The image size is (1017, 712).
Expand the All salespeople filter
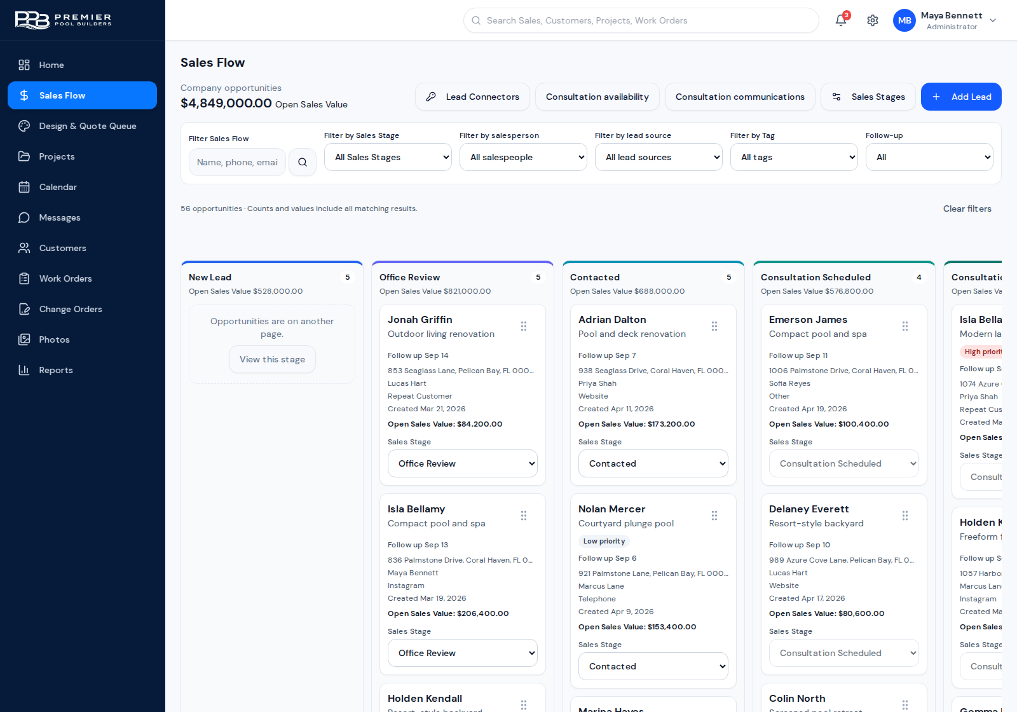point(523,157)
